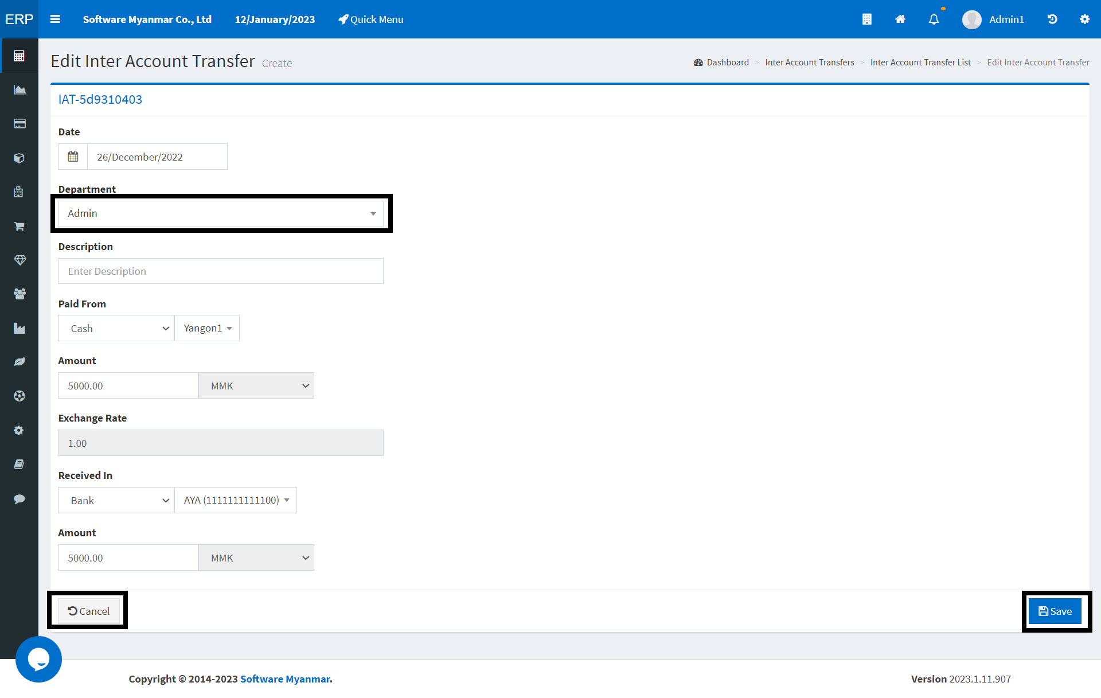Open the Received In MMK currency dropdown
The height and width of the screenshot is (698, 1101).
click(x=256, y=557)
